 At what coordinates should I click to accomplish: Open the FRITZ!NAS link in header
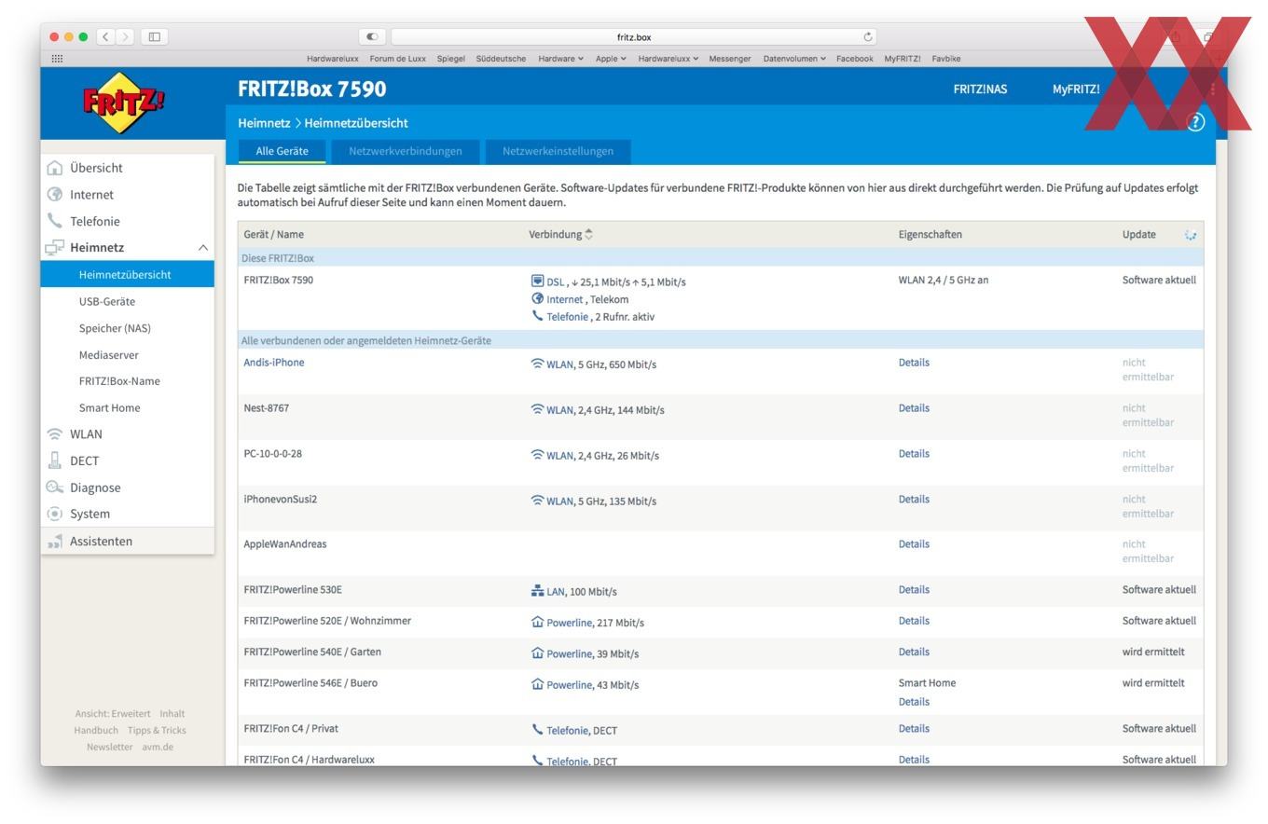980,89
